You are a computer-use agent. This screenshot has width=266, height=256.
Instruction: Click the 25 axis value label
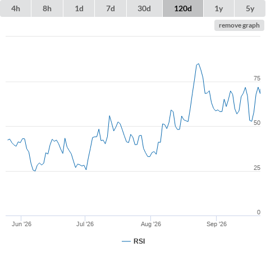pyautogui.click(x=257, y=168)
